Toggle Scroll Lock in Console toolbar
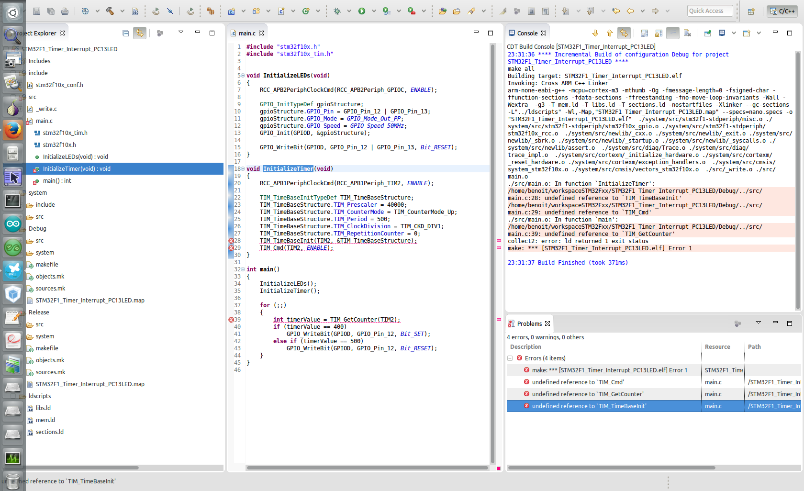 click(659, 33)
